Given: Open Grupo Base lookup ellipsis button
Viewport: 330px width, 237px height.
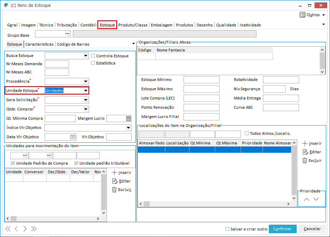Looking at the screenshot, I should (67, 34).
